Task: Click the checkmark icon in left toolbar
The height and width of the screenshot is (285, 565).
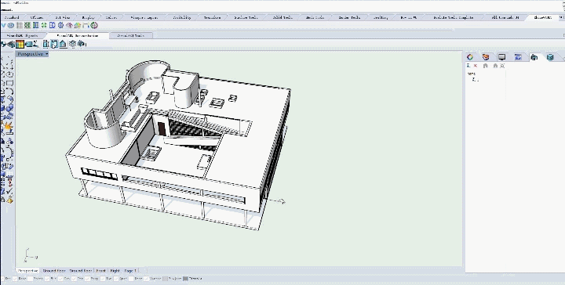Action: pos(10,191)
